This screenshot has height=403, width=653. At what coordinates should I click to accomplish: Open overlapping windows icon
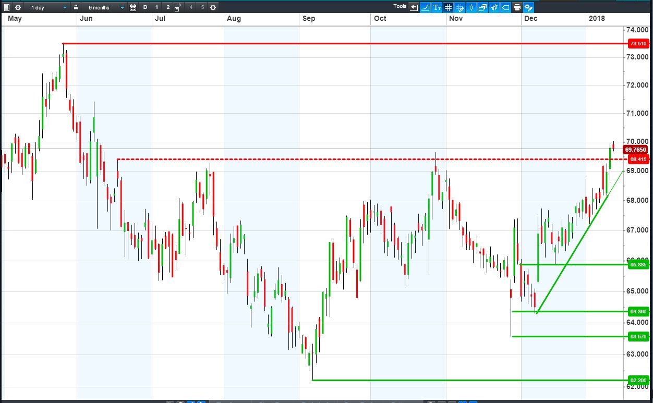[482, 7]
